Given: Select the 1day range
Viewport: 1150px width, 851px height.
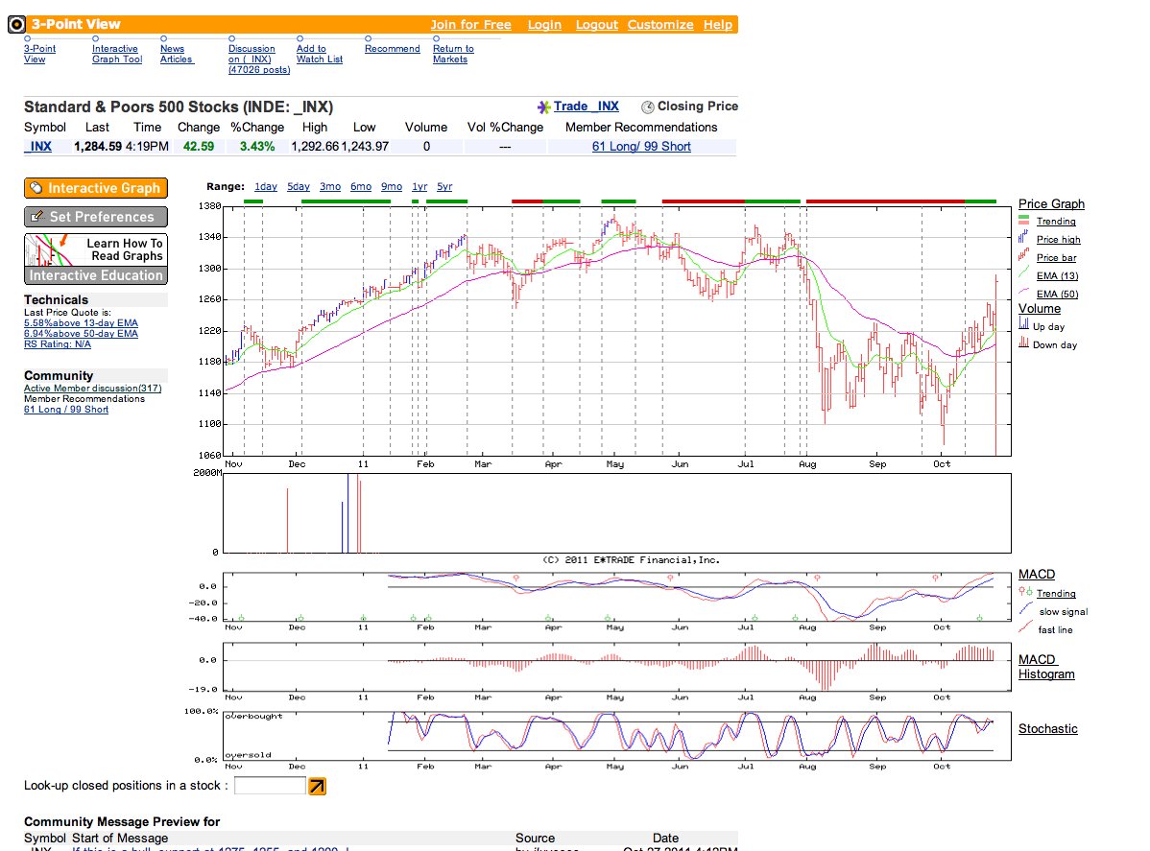Looking at the screenshot, I should [x=266, y=187].
